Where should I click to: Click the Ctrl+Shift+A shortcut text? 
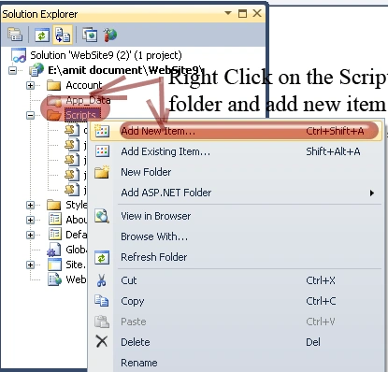click(x=335, y=131)
